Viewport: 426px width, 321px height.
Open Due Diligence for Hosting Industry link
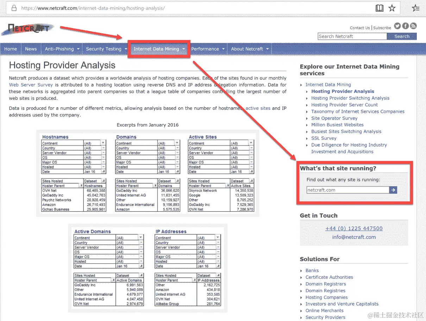point(349,148)
